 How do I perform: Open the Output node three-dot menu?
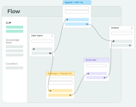pos(132,28)
